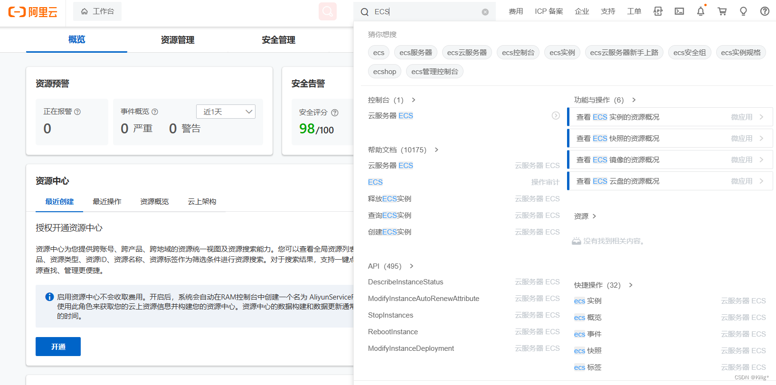776x385 pixels.
Task: Select the 资源概览 tab
Action: pos(154,202)
